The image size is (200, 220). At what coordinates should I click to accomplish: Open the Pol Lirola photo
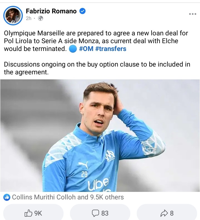point(100,136)
